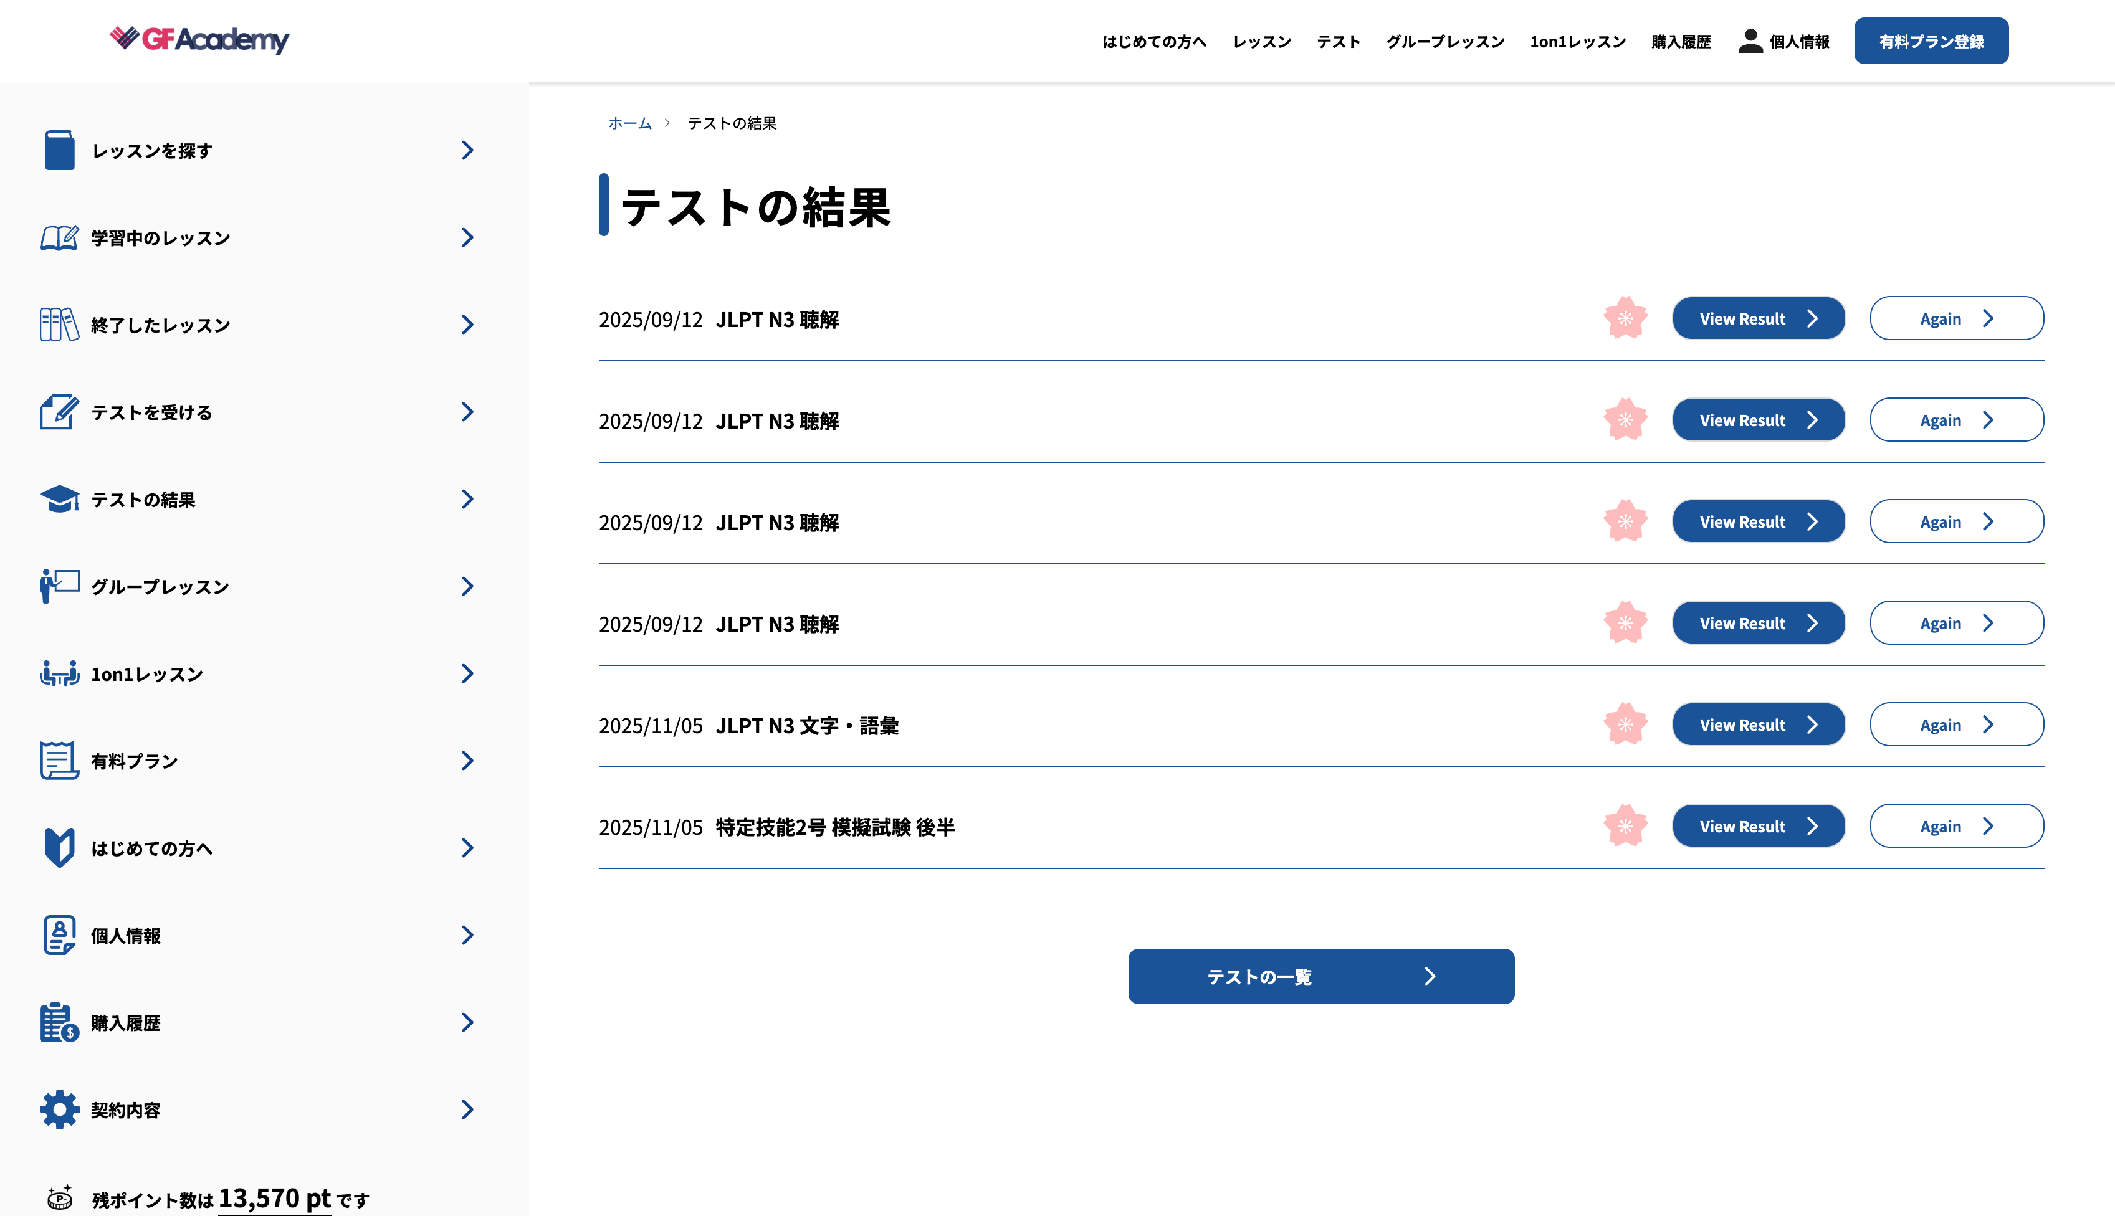Open 契約内容 via the gear icon

tap(59, 1109)
